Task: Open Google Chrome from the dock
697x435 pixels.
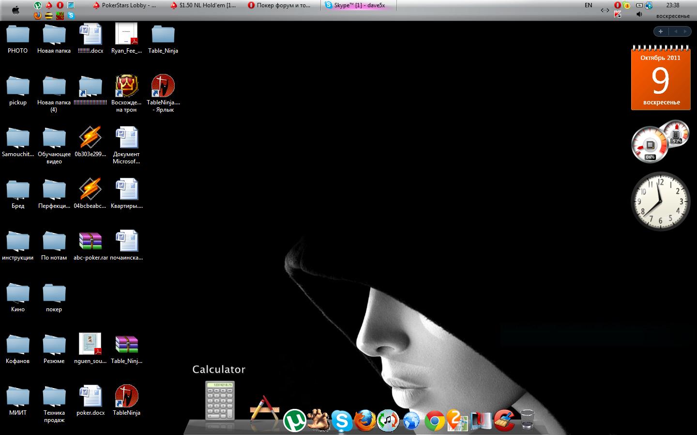Action: (x=435, y=421)
